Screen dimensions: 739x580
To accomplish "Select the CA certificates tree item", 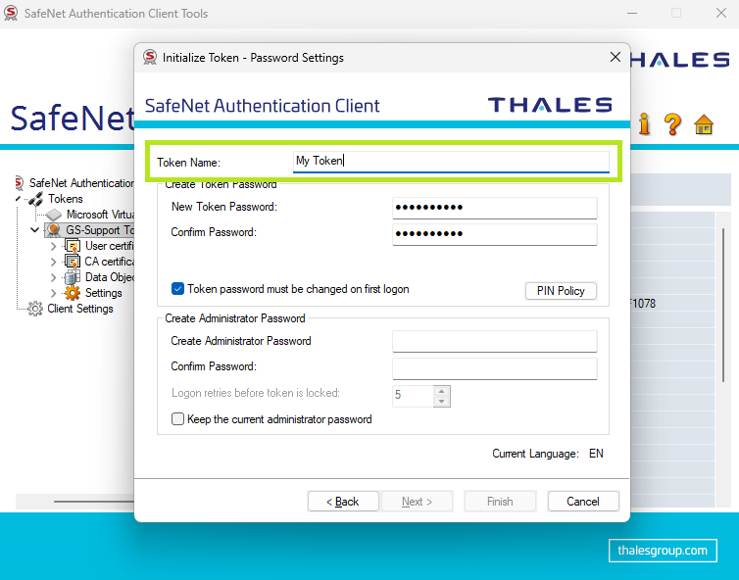I will coord(110,262).
